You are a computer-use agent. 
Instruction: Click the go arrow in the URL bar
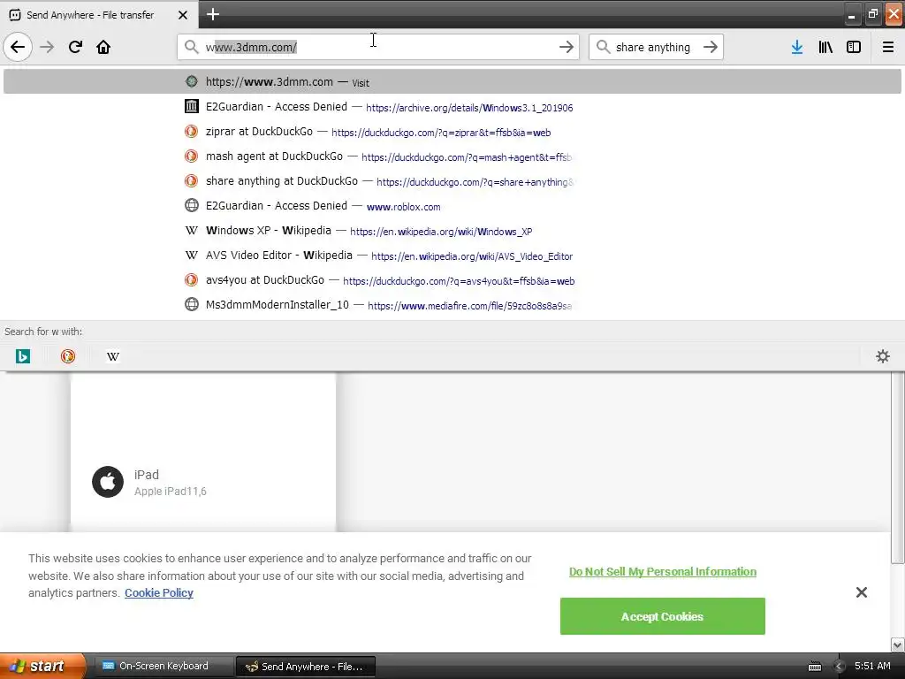click(x=567, y=47)
